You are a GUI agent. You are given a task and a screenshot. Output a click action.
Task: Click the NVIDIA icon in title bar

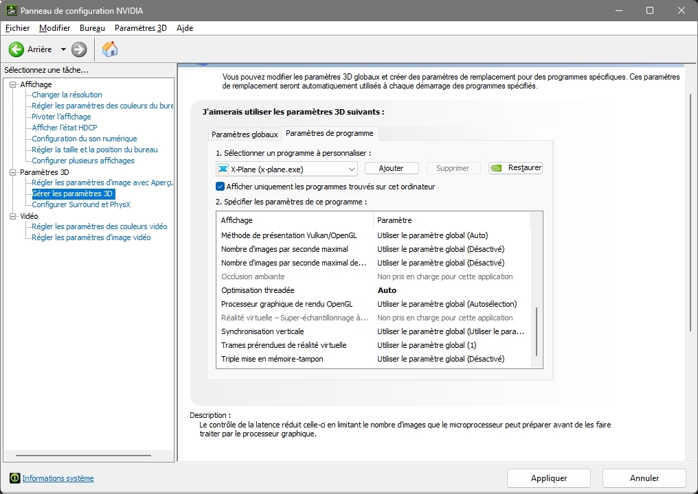(x=11, y=10)
